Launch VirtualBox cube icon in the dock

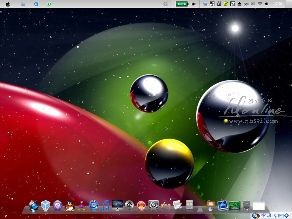click(x=46, y=205)
